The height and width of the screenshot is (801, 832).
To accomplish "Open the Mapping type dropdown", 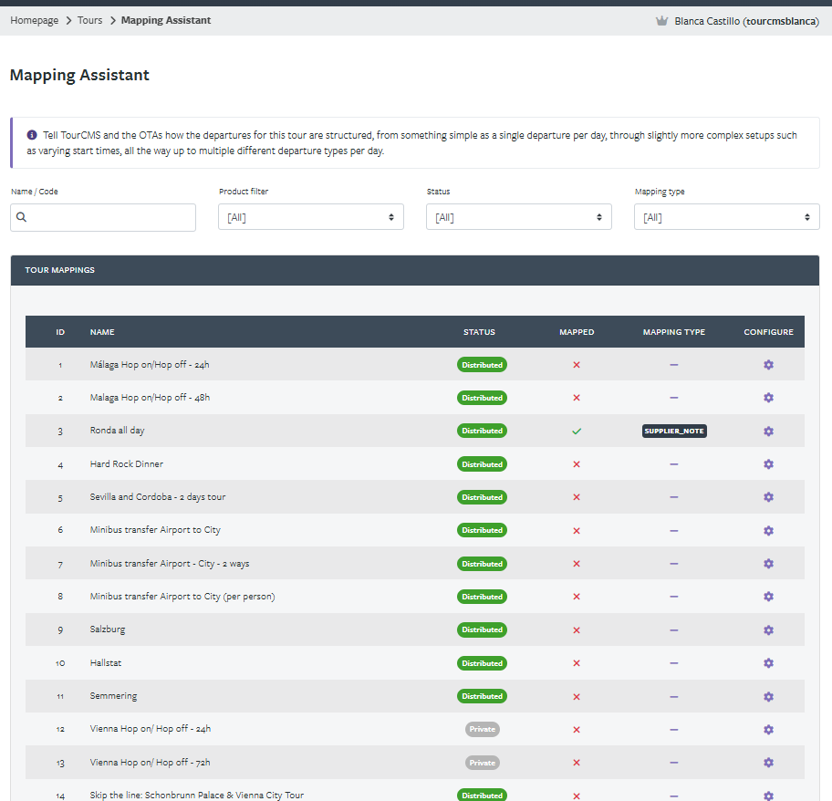I will point(727,217).
